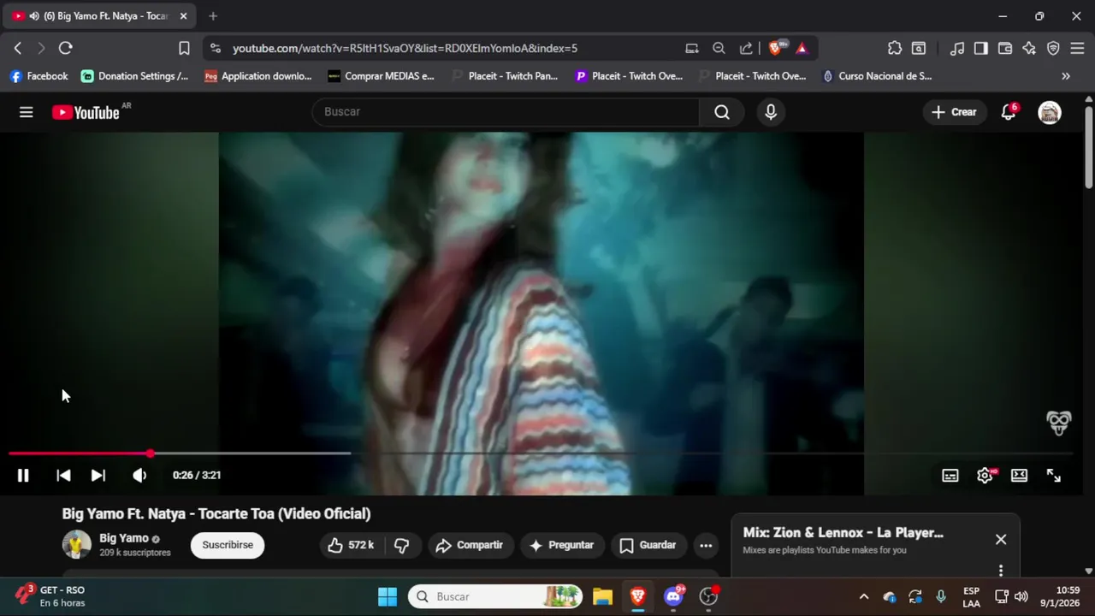
Task: Open the browser extensions puzzle icon
Action: coord(895,49)
